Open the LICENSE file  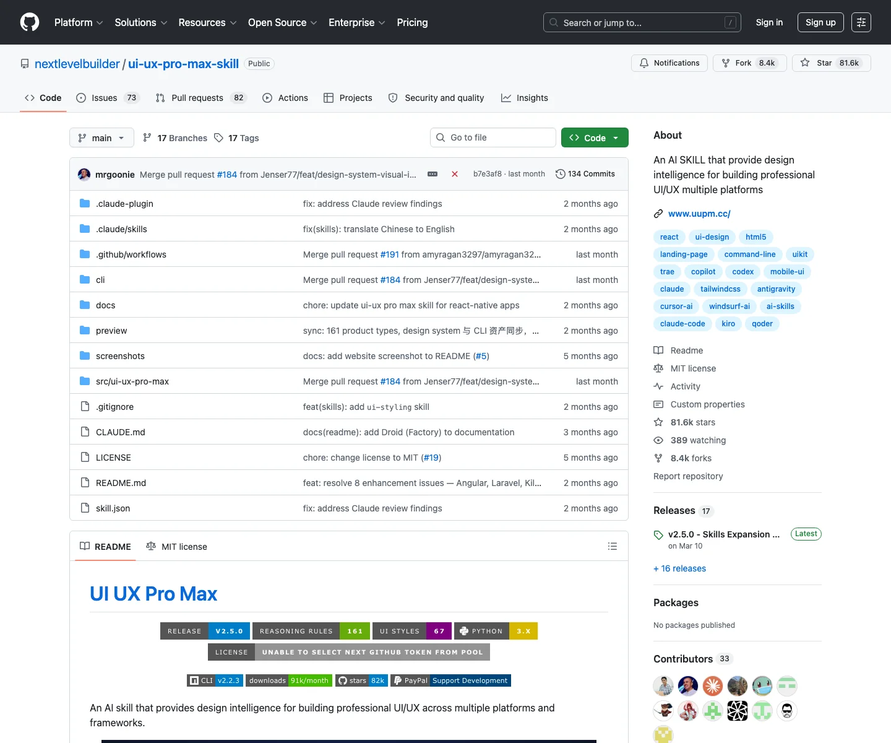point(113,458)
